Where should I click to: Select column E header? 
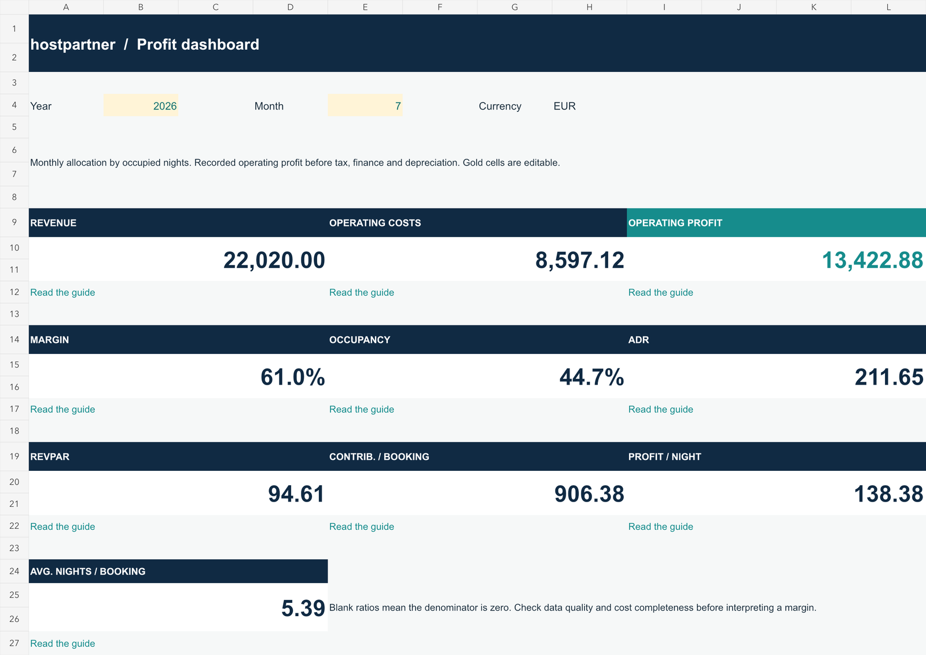[365, 7]
